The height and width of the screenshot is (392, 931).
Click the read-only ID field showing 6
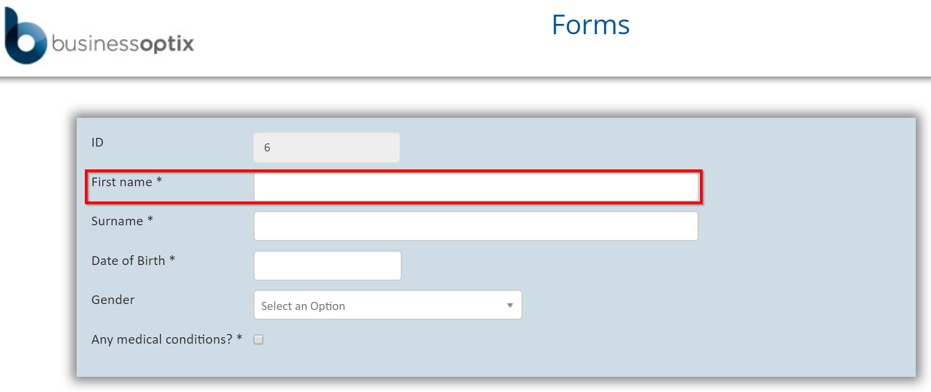pyautogui.click(x=326, y=148)
